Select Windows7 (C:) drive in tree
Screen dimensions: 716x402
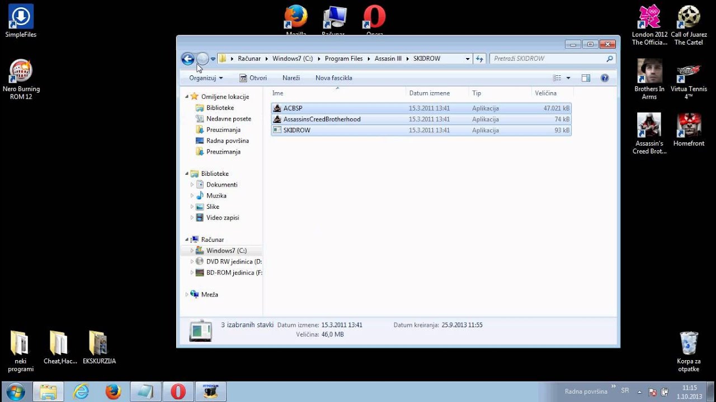(226, 251)
